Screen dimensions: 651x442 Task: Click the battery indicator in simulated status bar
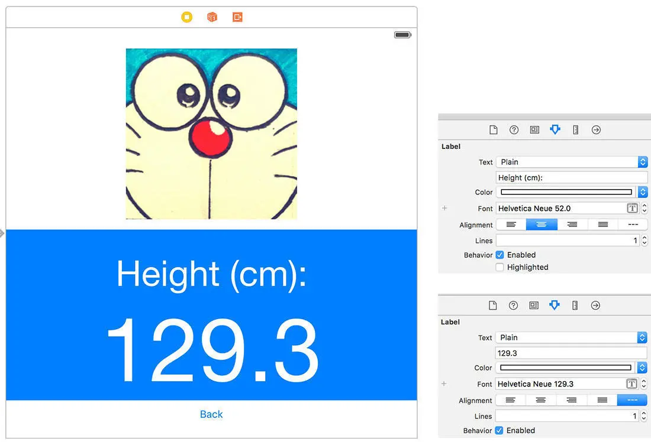[402, 35]
